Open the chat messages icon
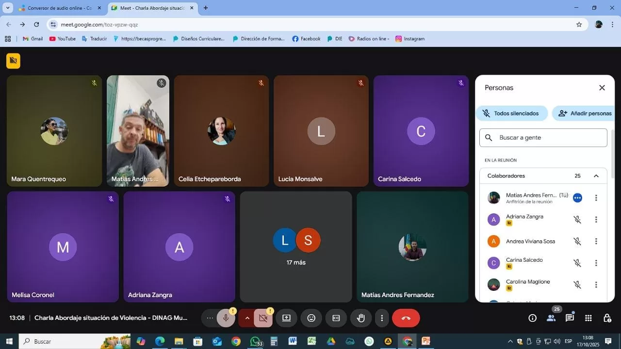 pos(570,318)
